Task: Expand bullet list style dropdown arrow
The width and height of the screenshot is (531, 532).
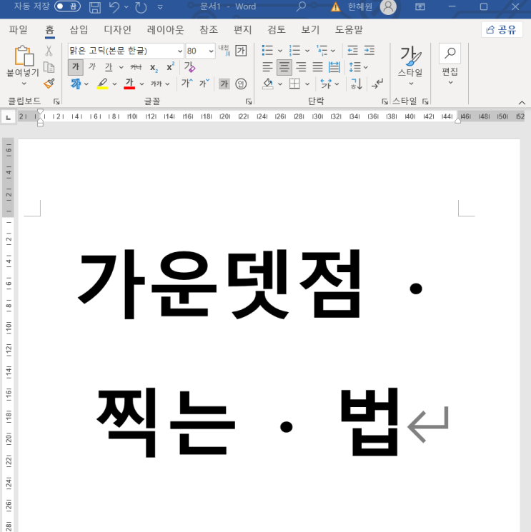Action: (280, 51)
